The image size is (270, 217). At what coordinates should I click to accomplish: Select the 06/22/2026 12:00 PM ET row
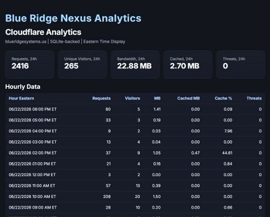click(x=135, y=175)
